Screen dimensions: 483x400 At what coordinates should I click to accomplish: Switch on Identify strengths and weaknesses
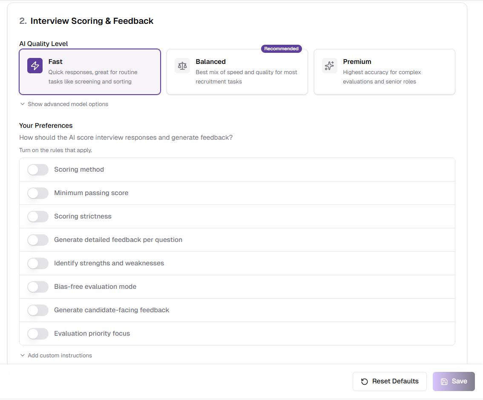[x=38, y=264]
